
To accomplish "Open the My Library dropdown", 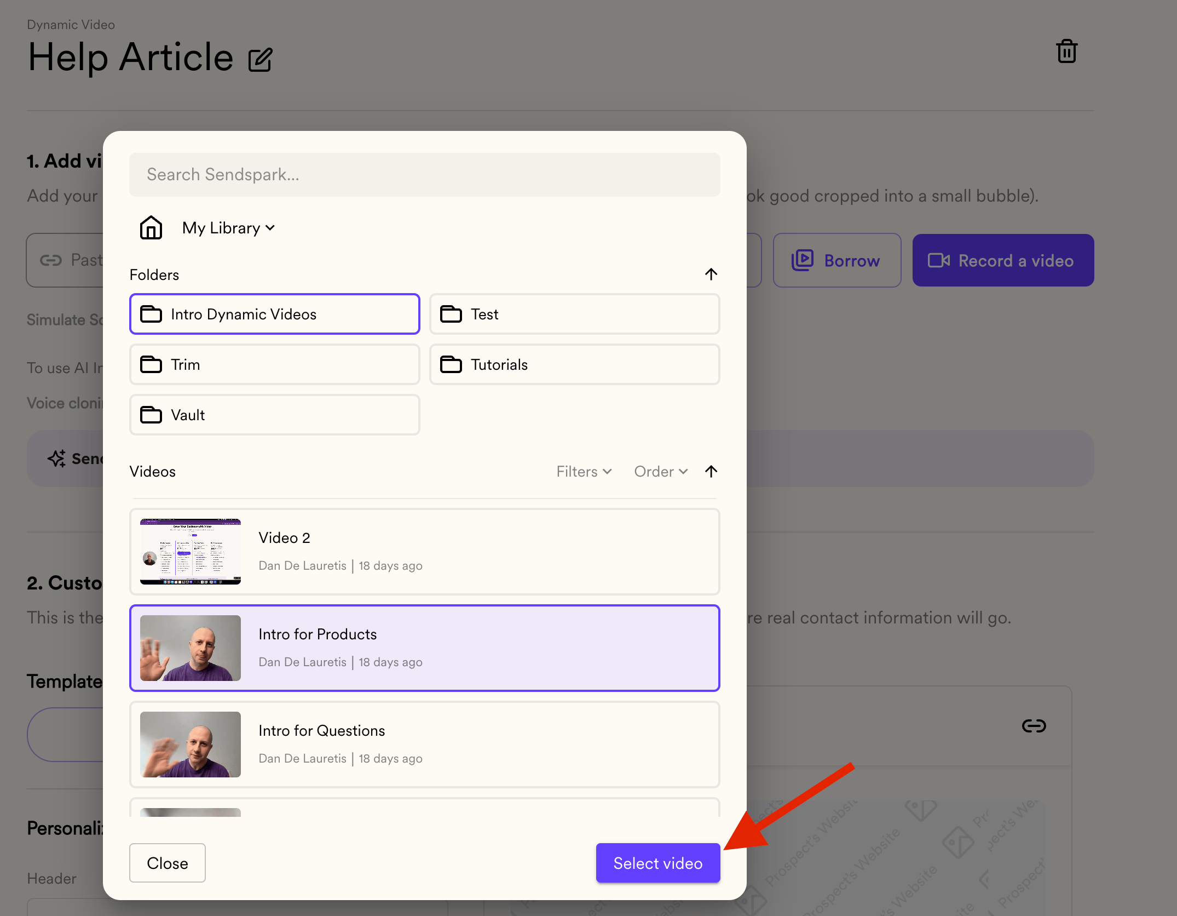I will (x=229, y=228).
